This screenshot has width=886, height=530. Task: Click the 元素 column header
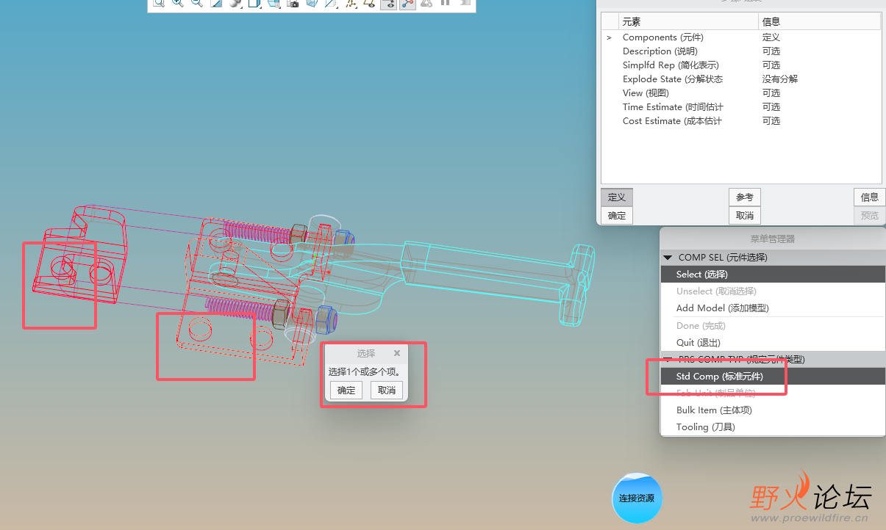pos(687,22)
